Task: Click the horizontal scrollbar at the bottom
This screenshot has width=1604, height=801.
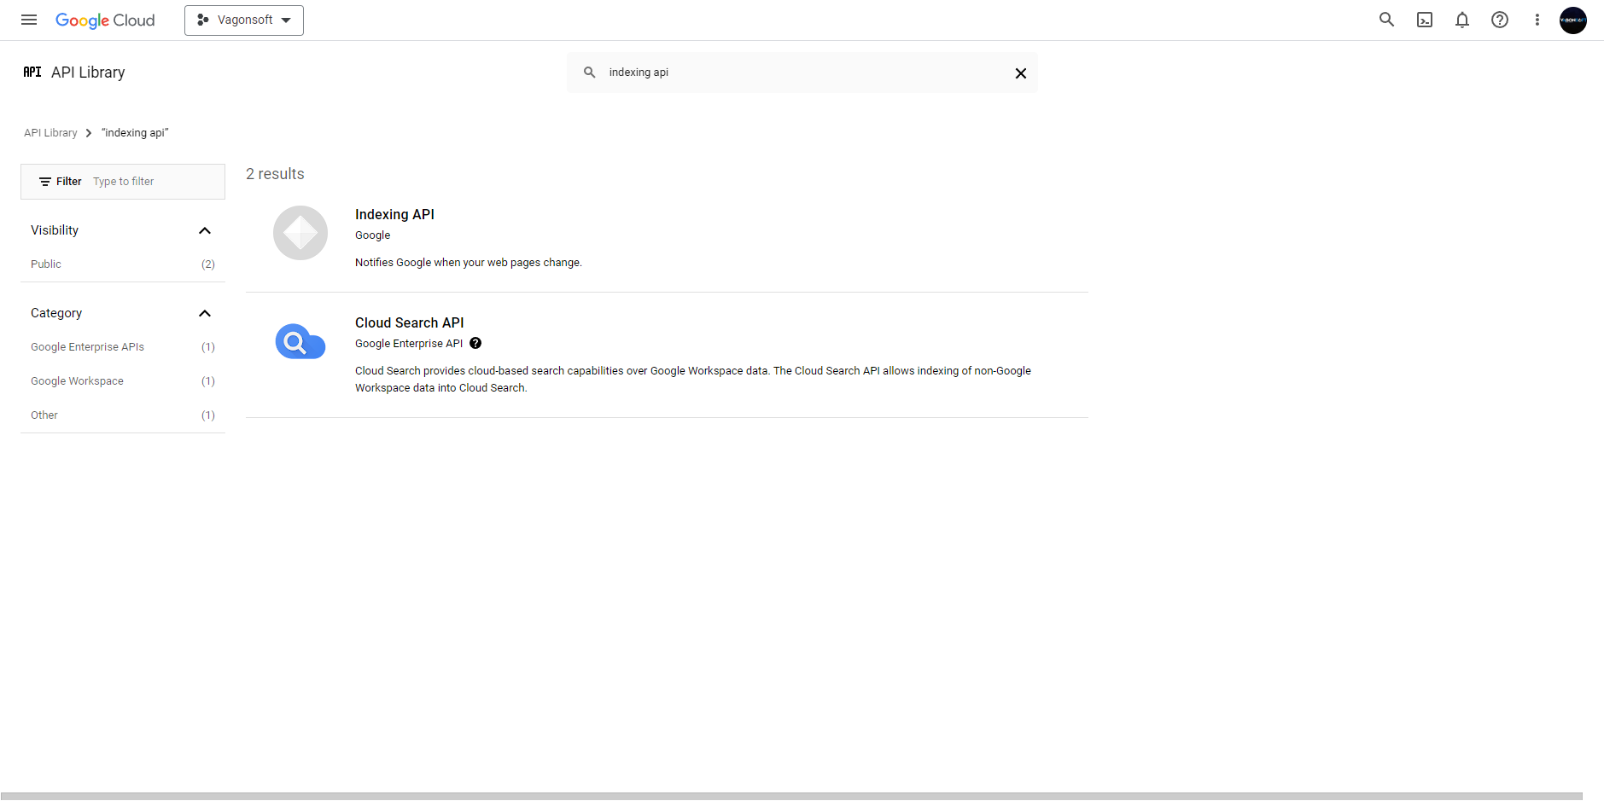Action: tap(791, 797)
